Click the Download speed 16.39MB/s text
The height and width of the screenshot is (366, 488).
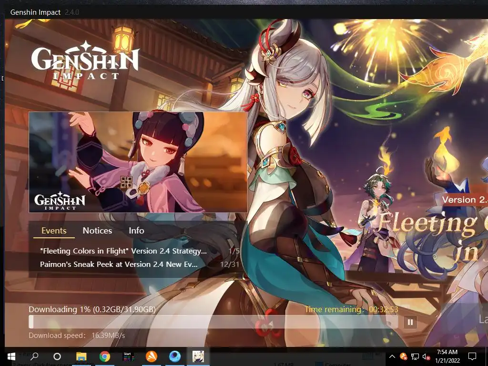click(77, 335)
